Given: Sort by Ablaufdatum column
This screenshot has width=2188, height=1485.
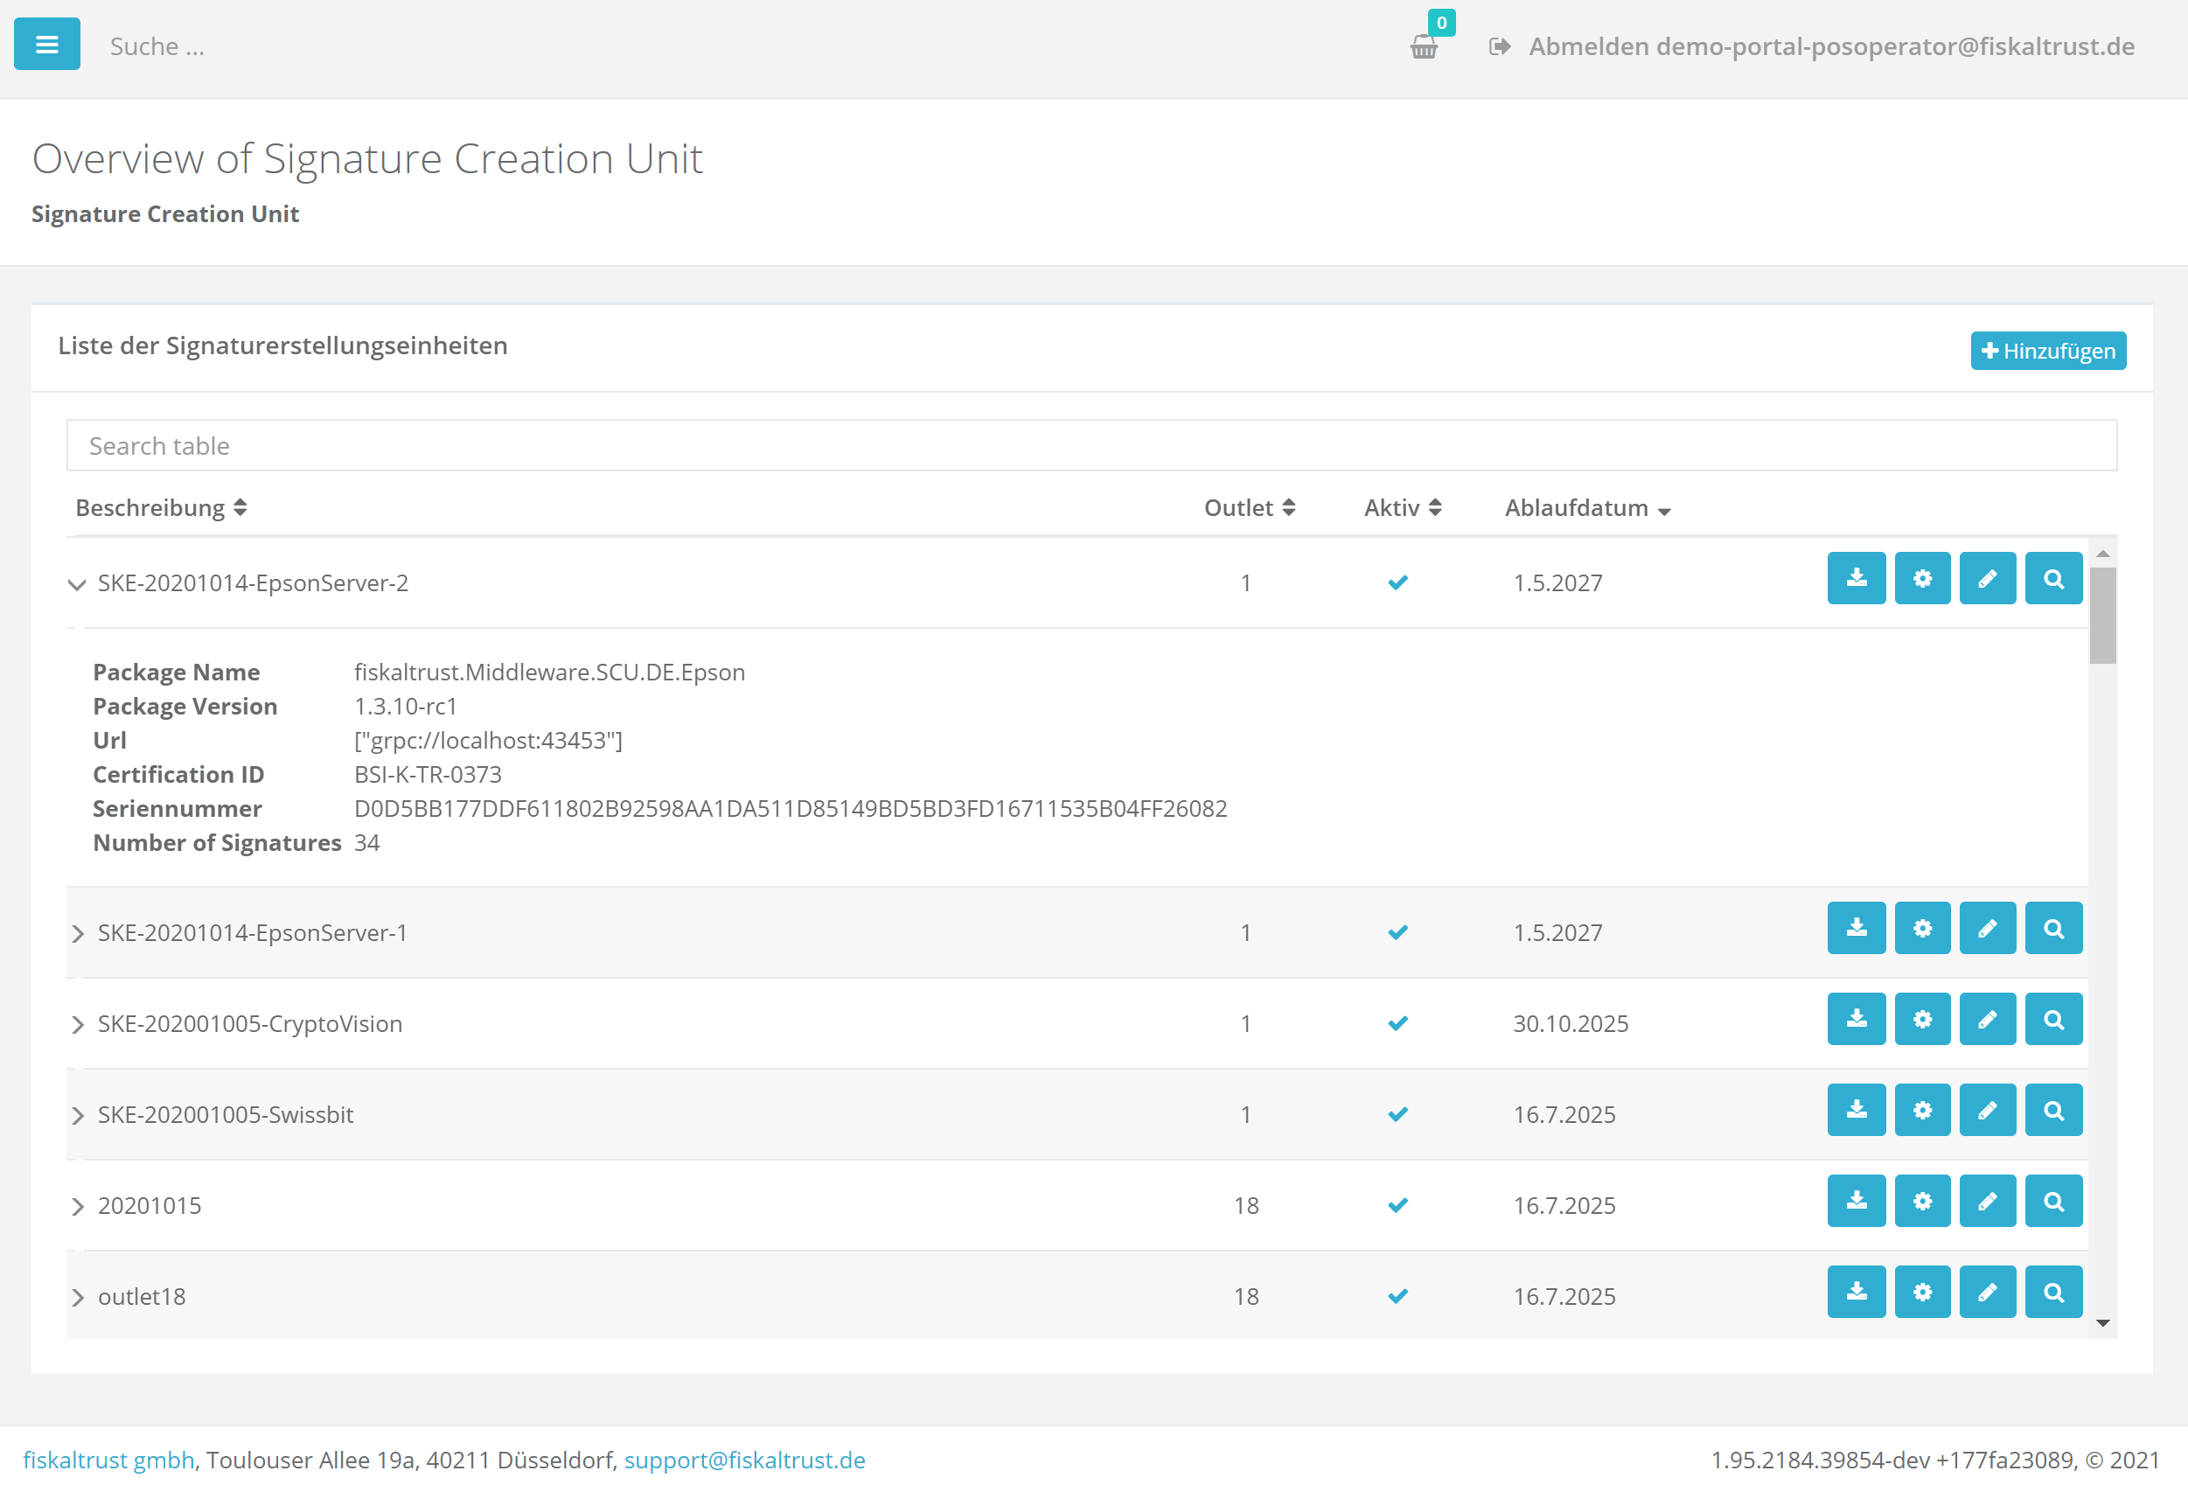Looking at the screenshot, I should click(1587, 507).
